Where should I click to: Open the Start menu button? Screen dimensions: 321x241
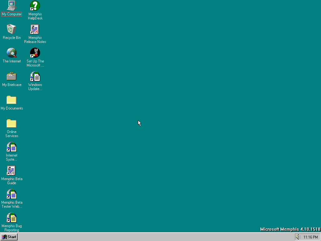(x=9, y=237)
